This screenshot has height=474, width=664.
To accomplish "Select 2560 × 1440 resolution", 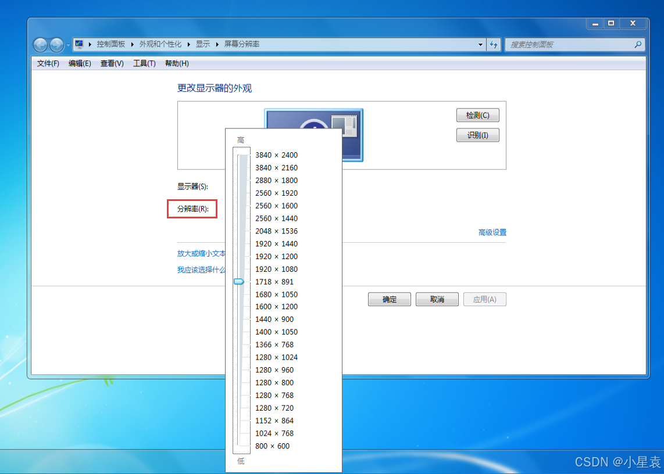I will click(276, 218).
